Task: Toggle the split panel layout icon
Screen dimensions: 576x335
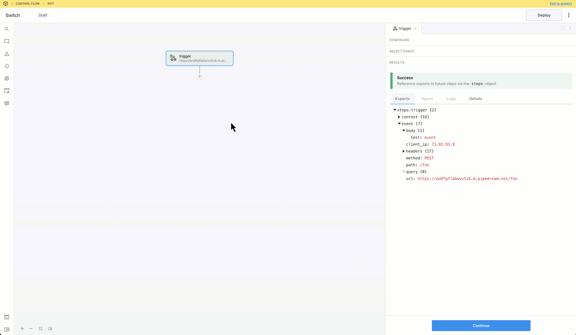Action: click(563, 28)
